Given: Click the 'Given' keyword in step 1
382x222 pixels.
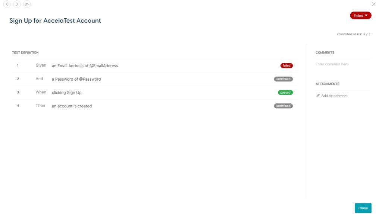Looking at the screenshot, I should (x=41, y=65).
